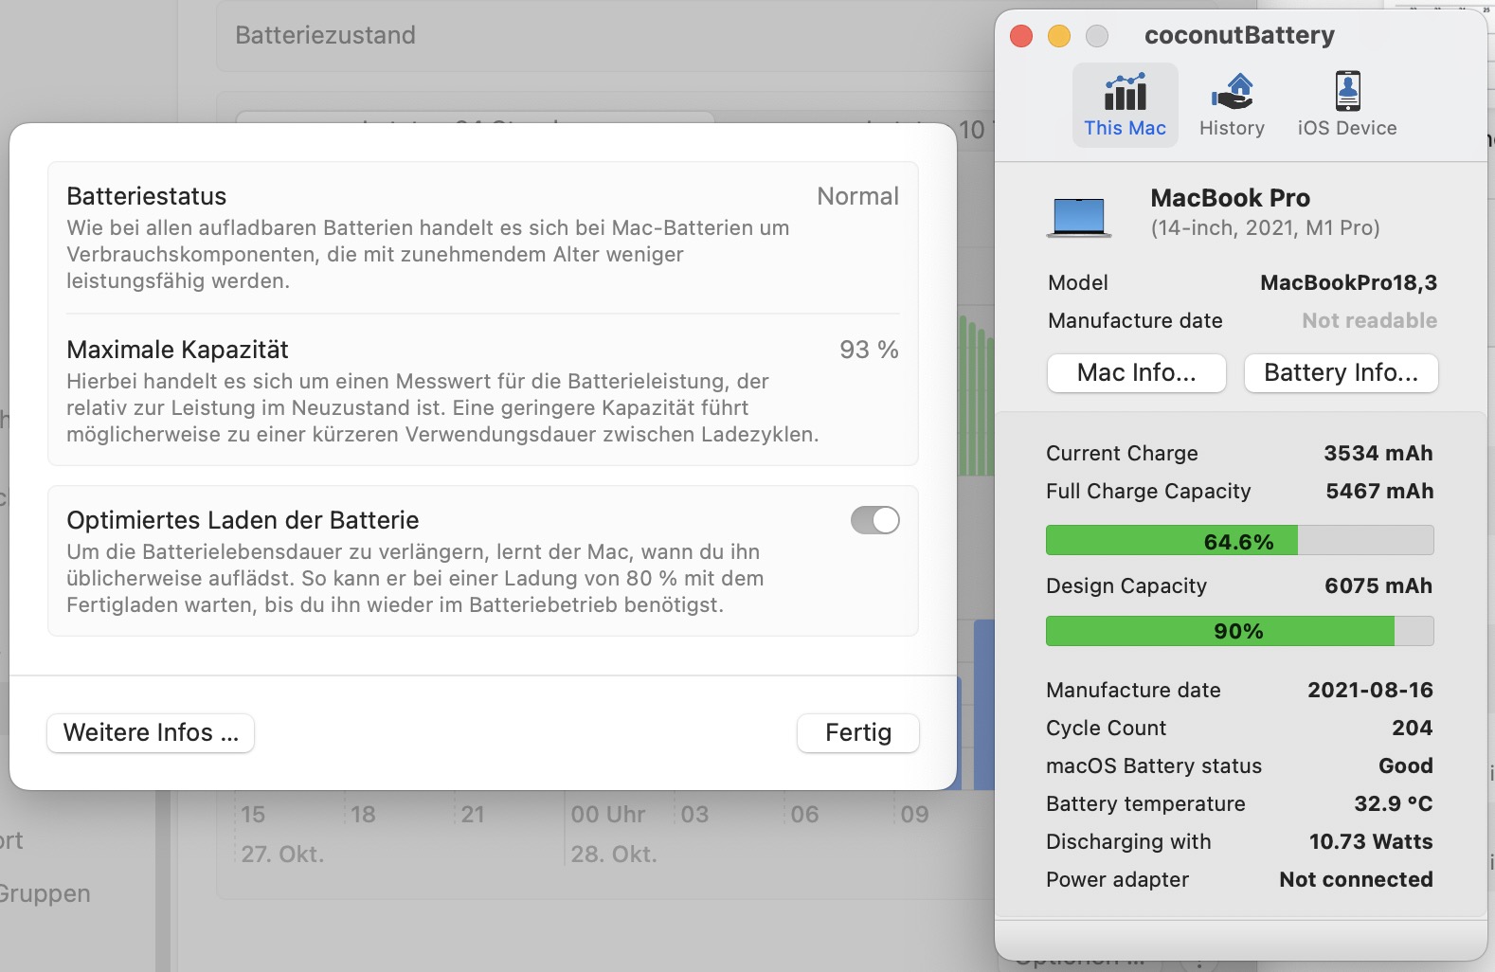Image resolution: width=1495 pixels, height=972 pixels.
Task: Click the MacBook Pro device name
Action: click(1230, 198)
